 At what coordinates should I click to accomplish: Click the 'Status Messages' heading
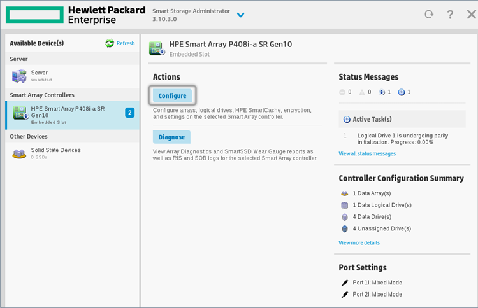tap(368, 77)
